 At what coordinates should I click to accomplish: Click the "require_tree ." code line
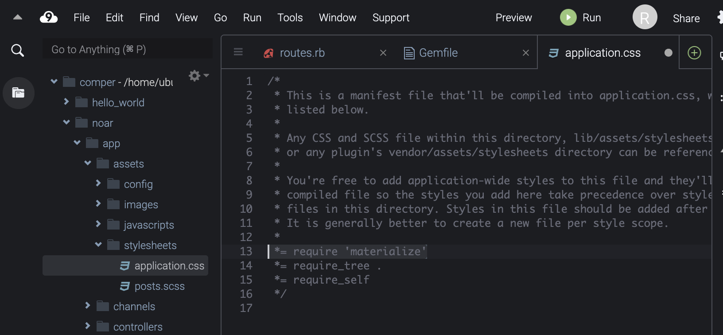coord(327,265)
